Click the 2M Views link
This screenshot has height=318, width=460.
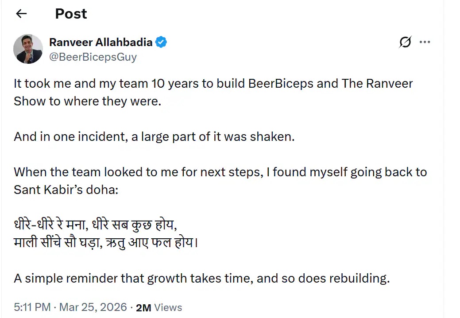point(158,307)
